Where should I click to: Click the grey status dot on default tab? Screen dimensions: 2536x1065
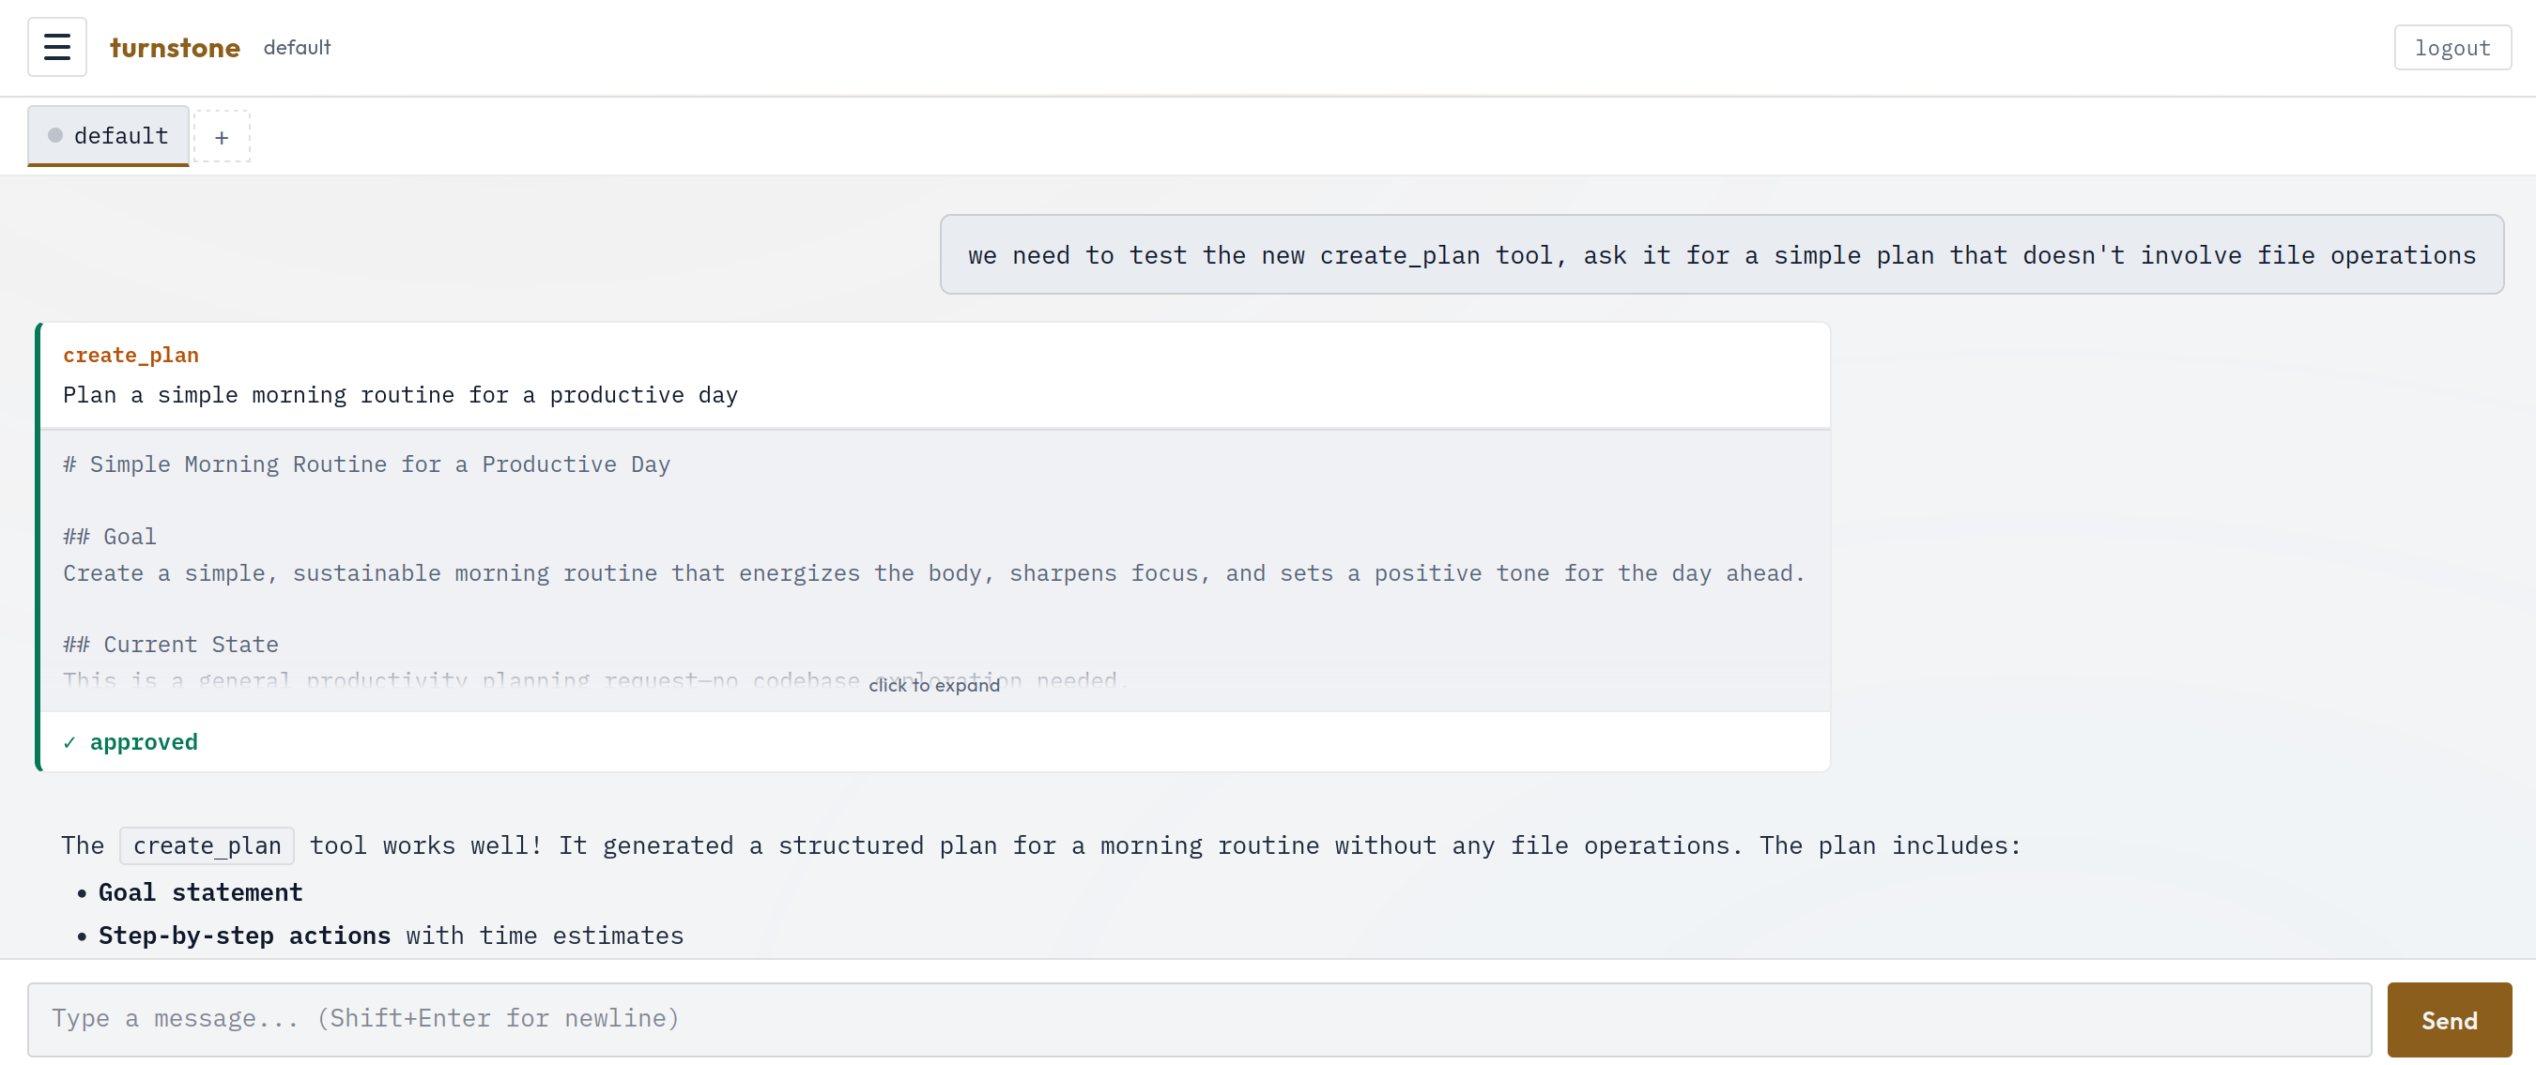[x=55, y=136]
